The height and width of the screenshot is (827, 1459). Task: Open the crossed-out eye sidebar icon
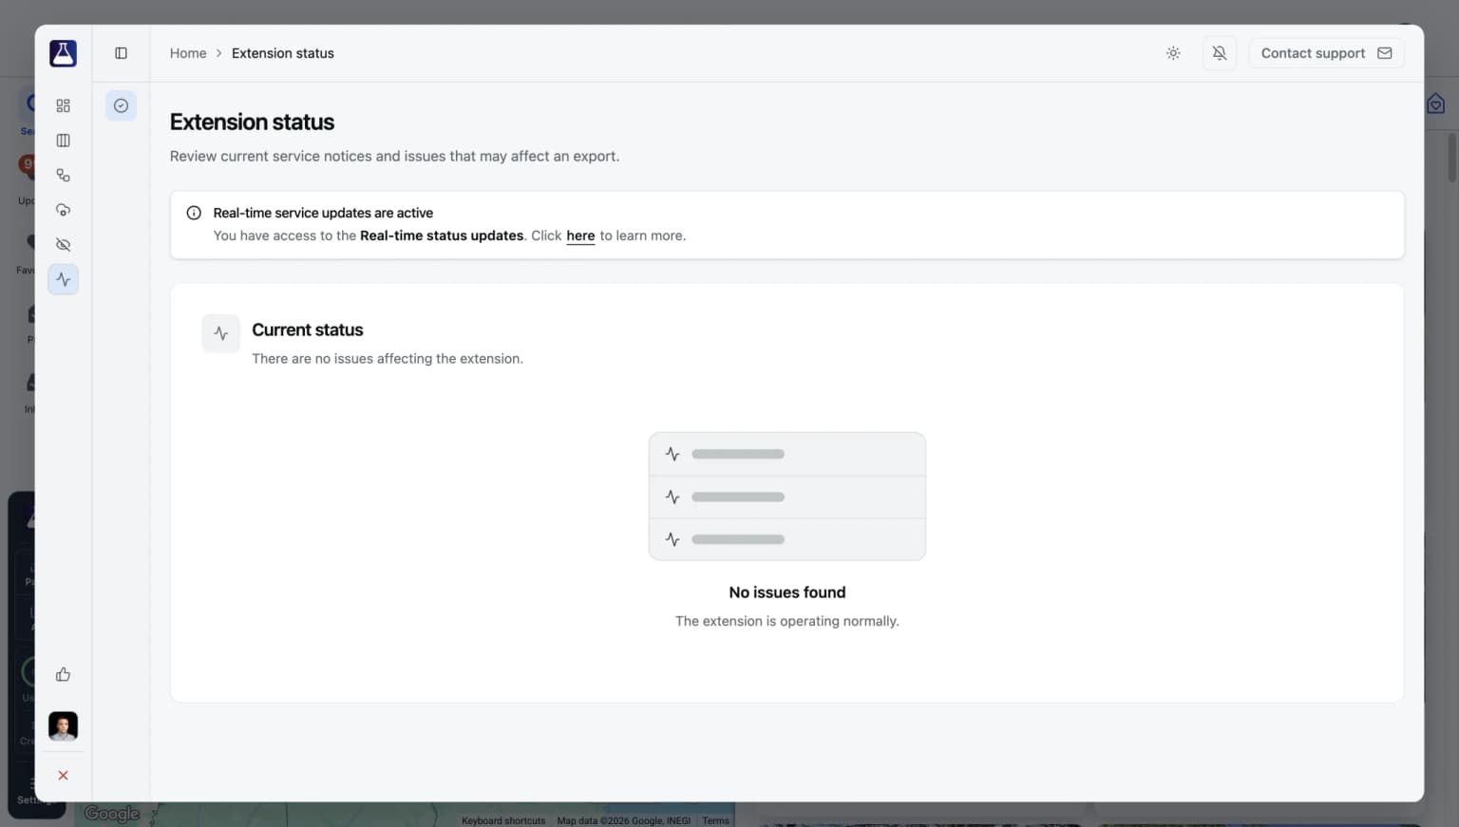pyautogui.click(x=63, y=245)
